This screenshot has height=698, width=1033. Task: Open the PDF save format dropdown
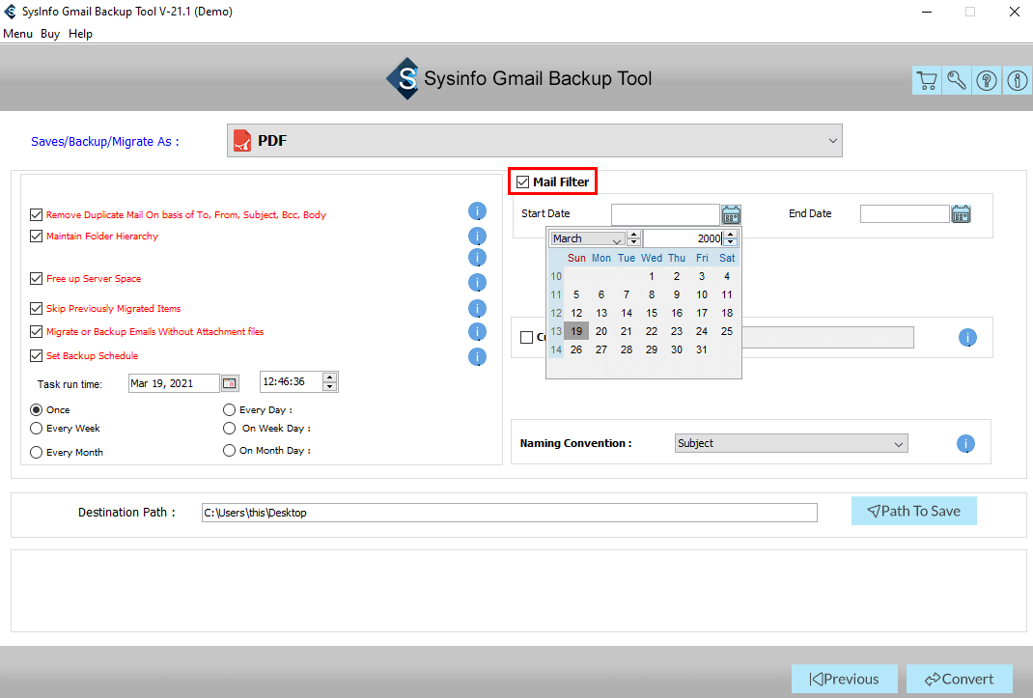coord(534,140)
